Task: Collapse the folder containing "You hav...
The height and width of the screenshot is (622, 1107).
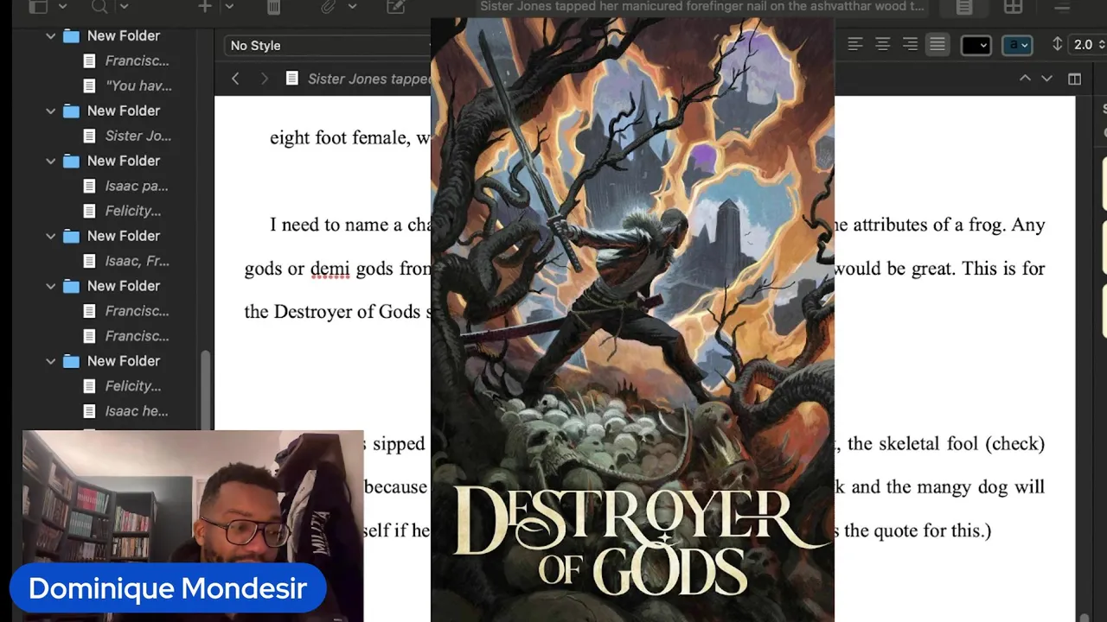Action: (50, 36)
